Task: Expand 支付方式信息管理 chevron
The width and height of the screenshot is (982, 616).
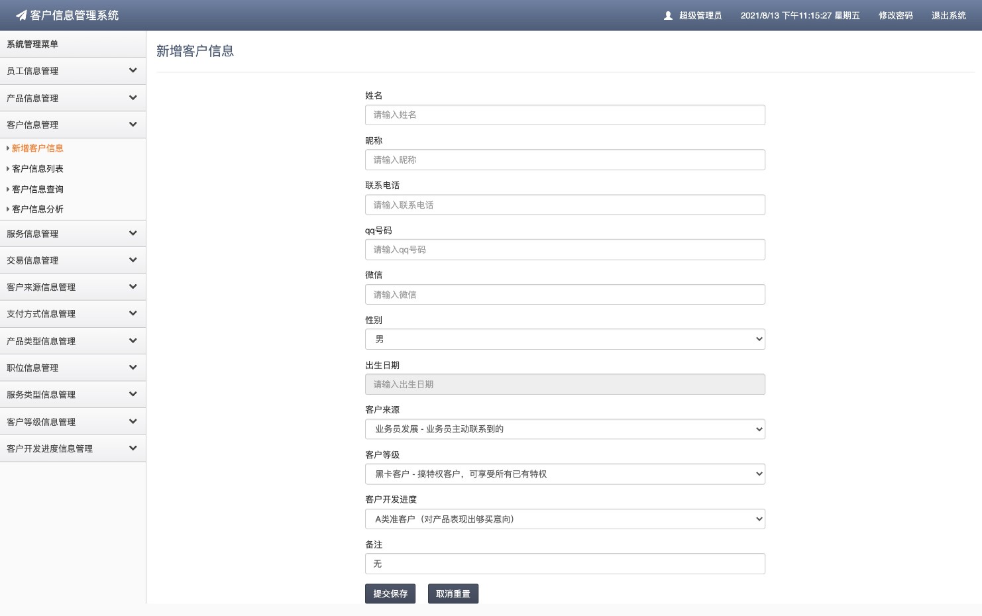Action: pyautogui.click(x=133, y=313)
